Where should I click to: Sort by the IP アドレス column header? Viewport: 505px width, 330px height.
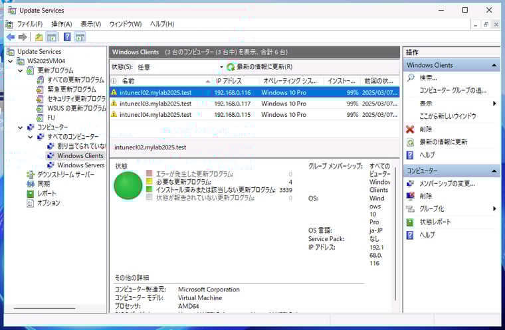236,81
